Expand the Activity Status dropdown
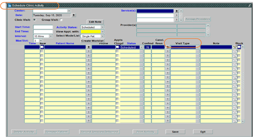Viewport: 253px width, 137px height. [102, 27]
